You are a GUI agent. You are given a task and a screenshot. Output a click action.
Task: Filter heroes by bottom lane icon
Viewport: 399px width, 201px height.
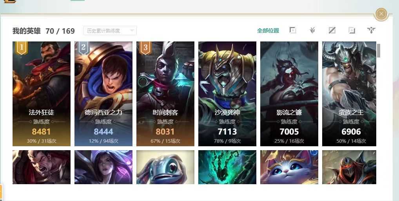coord(352,31)
